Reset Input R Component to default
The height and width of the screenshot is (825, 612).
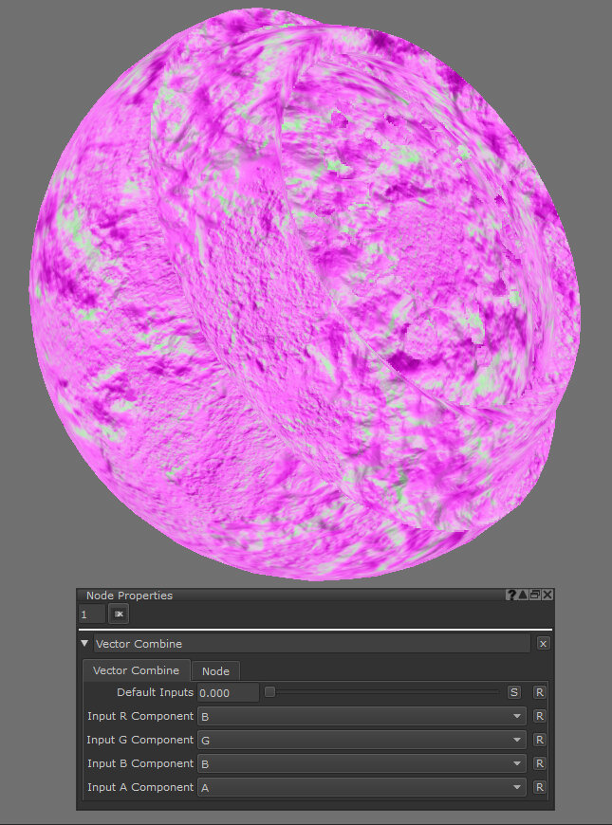(540, 716)
